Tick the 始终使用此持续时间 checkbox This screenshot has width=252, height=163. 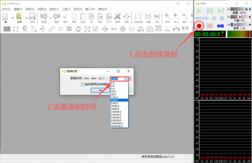[83, 84]
